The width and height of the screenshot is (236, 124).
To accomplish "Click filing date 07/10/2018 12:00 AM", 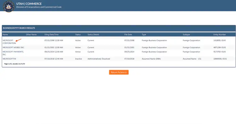I will coord(54,59).
